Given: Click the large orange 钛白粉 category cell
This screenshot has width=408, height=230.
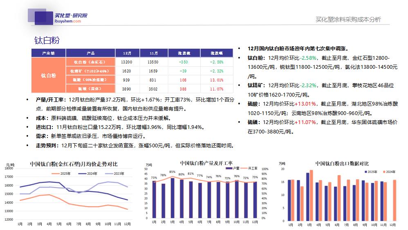Looking at the screenshot, I should (48, 75).
